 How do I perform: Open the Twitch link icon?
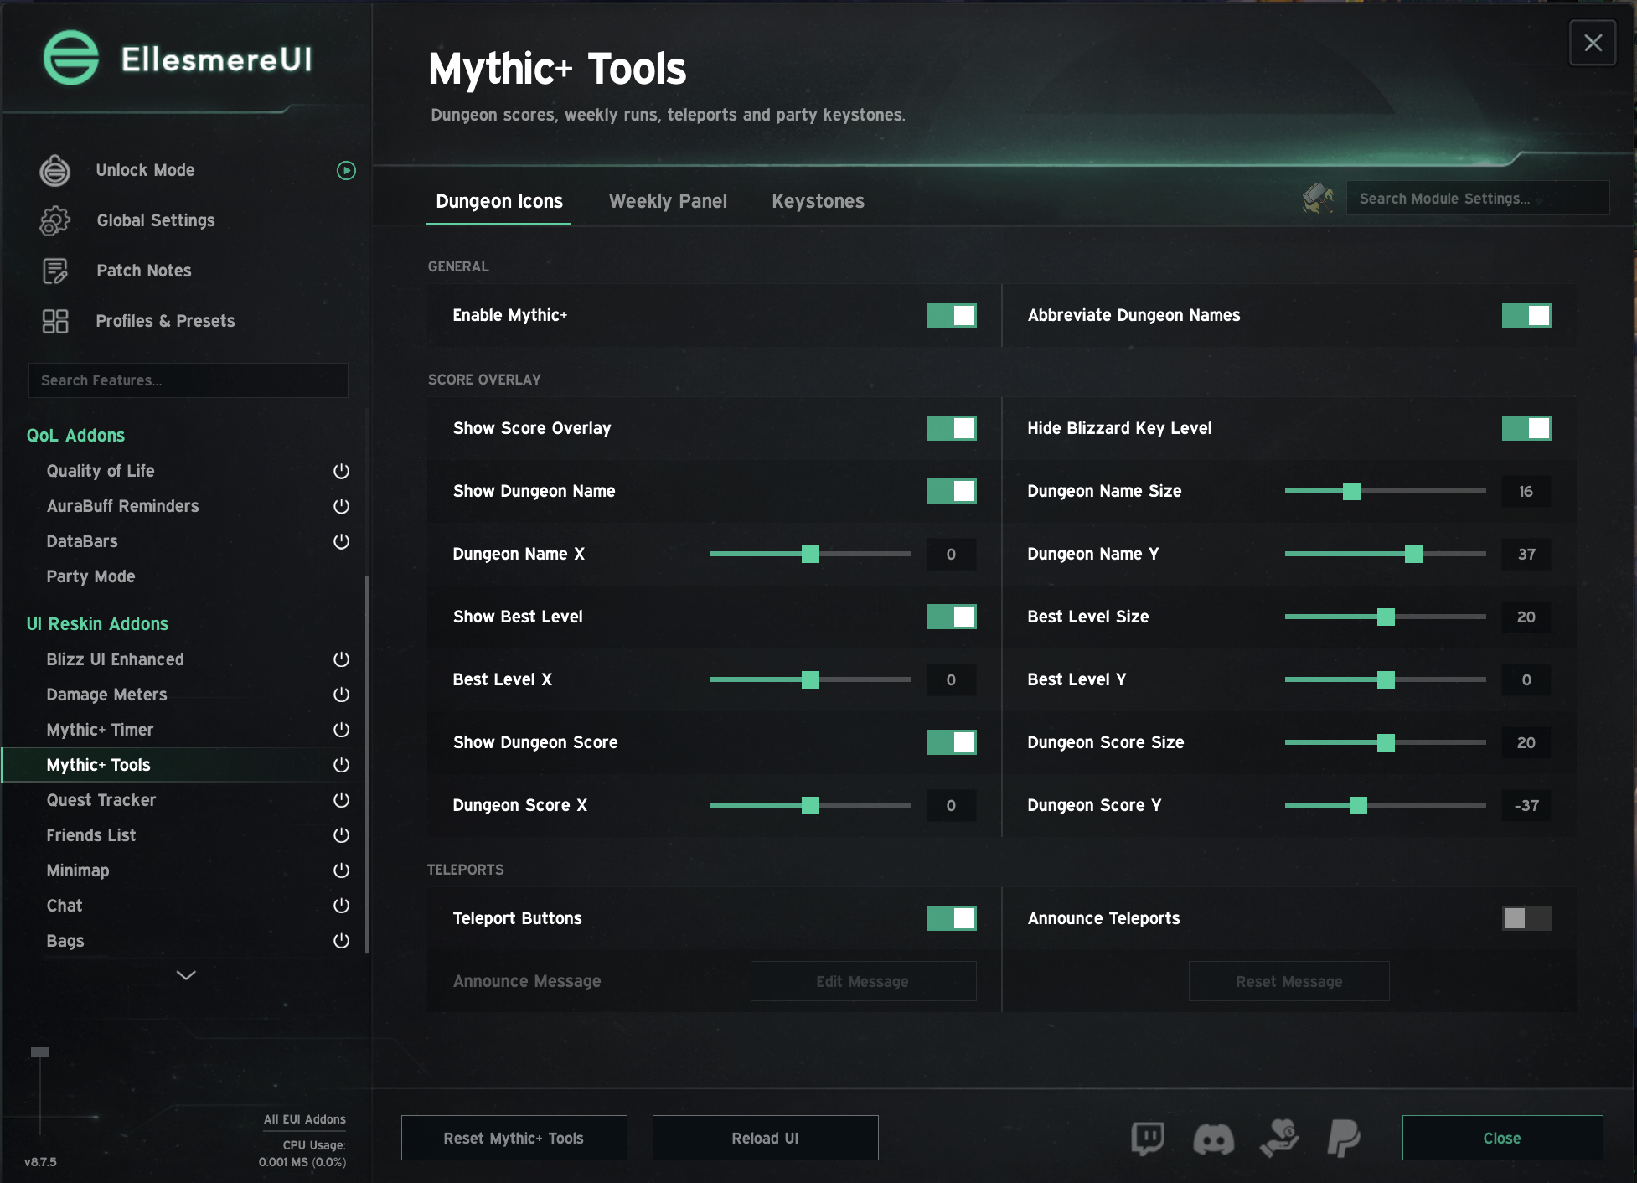point(1148,1139)
